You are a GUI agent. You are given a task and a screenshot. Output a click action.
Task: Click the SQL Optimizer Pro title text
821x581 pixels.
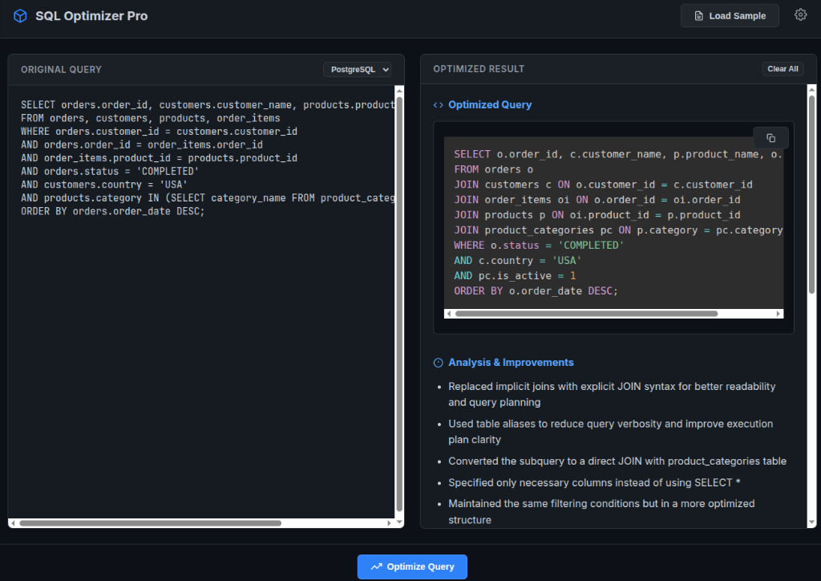tap(91, 16)
